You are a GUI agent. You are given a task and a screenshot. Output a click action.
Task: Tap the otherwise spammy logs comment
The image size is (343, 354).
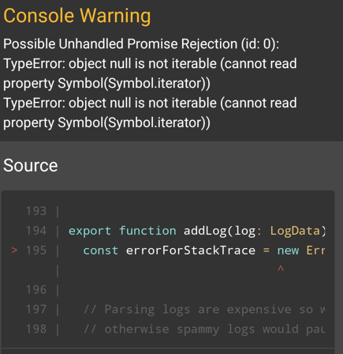(x=204, y=330)
